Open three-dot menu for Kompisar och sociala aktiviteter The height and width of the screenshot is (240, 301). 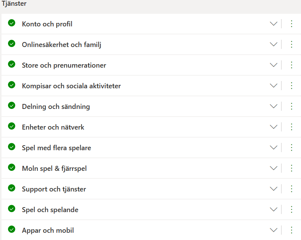tap(291, 86)
